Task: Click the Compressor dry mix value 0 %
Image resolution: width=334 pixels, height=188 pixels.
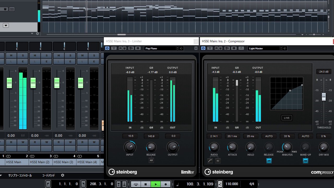Action: 324,136
